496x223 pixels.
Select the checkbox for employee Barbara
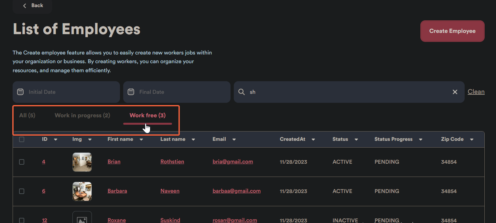tap(22, 191)
